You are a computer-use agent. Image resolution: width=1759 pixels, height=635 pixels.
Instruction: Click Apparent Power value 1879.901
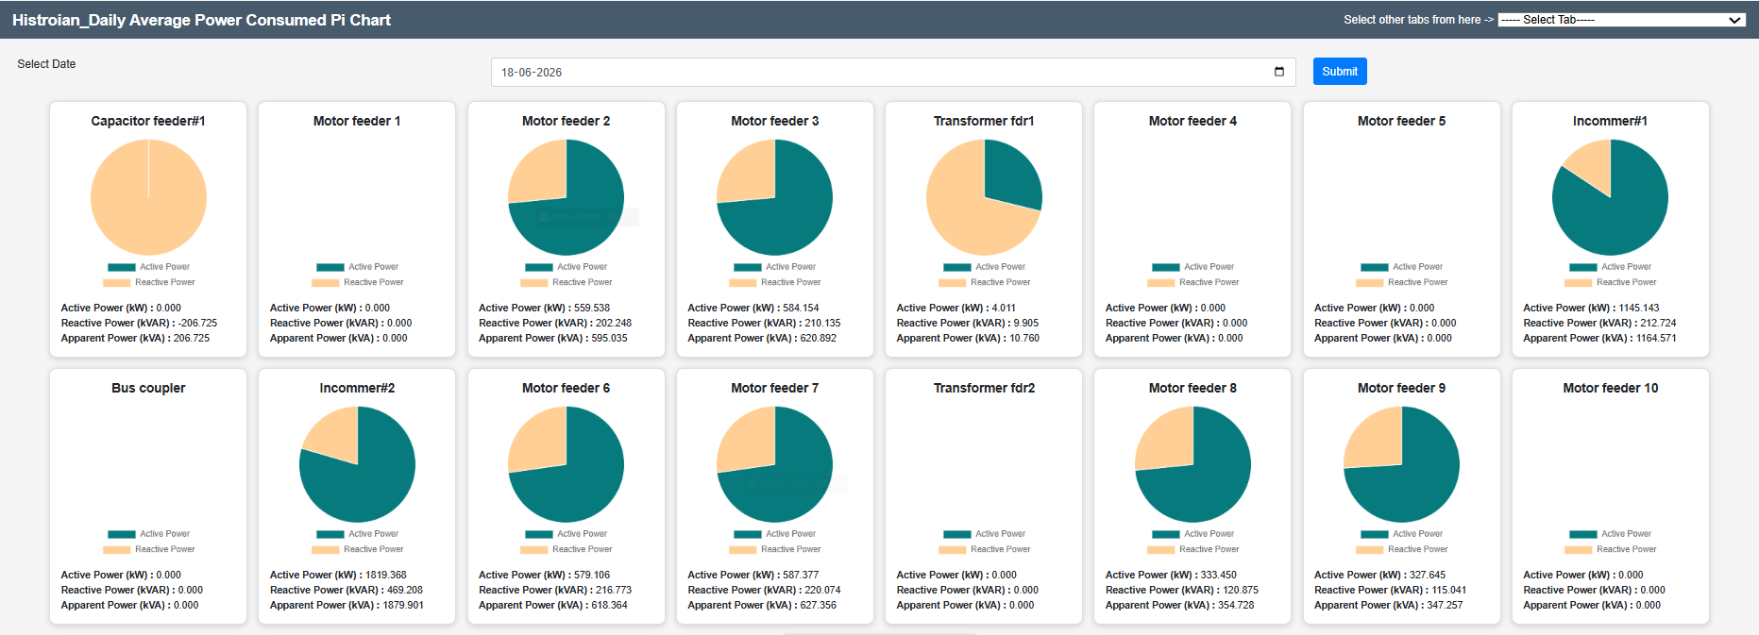402,605
